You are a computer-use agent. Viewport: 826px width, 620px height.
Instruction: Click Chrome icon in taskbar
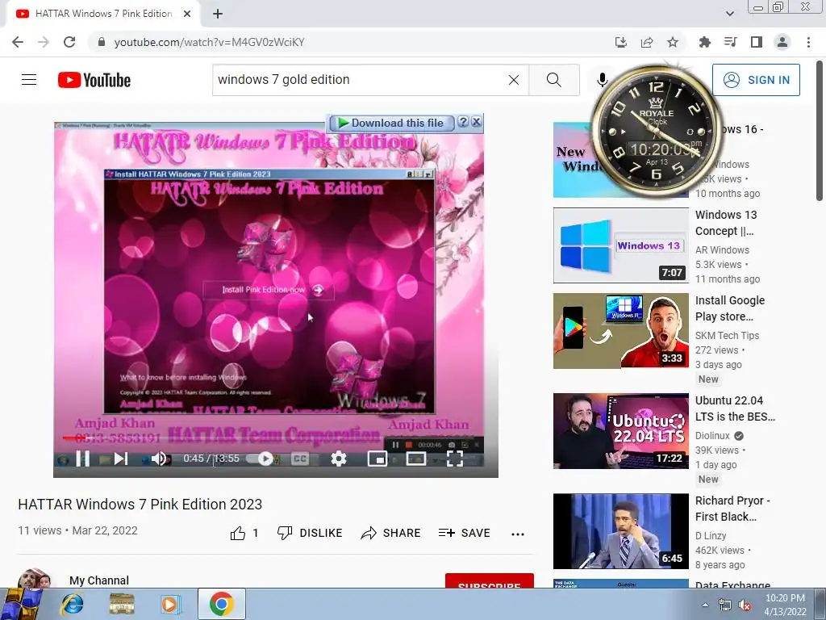[222, 604]
